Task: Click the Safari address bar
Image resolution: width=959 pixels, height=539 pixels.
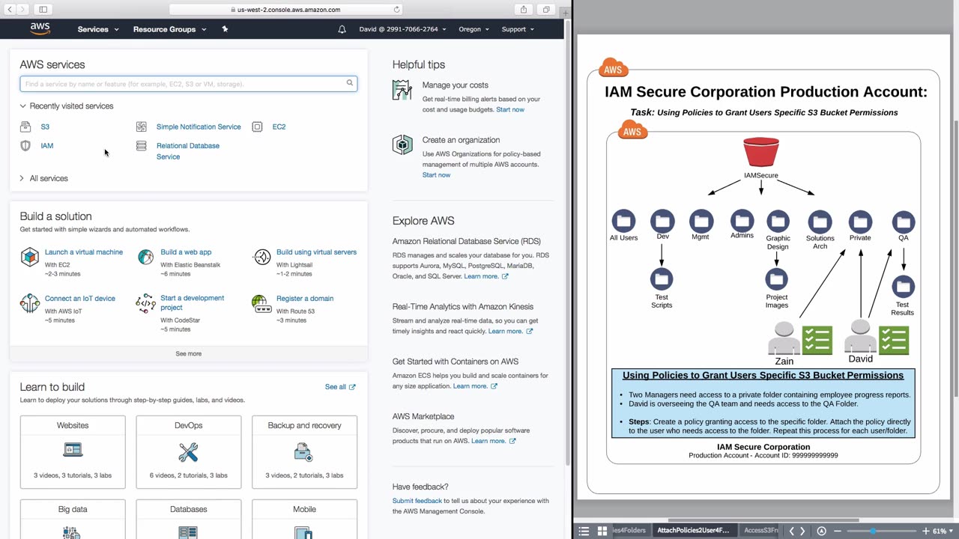Action: 286,10
